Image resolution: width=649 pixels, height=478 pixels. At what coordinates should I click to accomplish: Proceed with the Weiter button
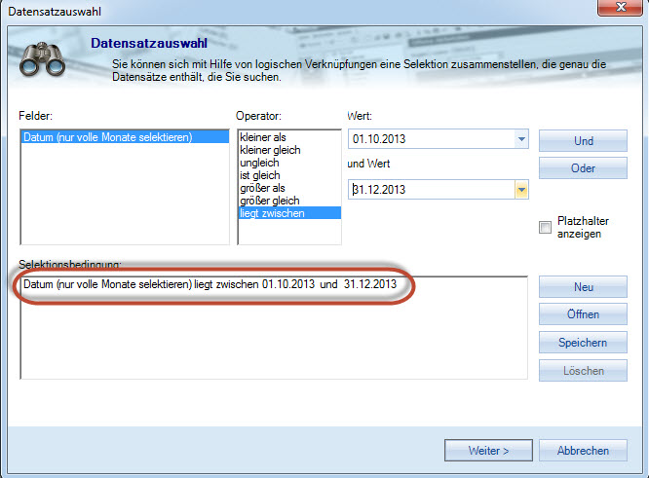(488, 451)
